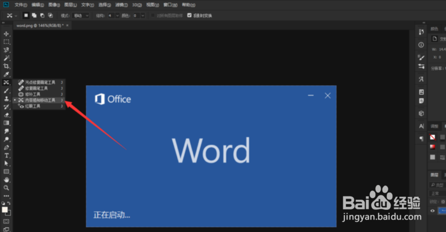This screenshot has height=232, width=446.
Task: Select the Rectangular Marquee tool
Action: point(6,42)
